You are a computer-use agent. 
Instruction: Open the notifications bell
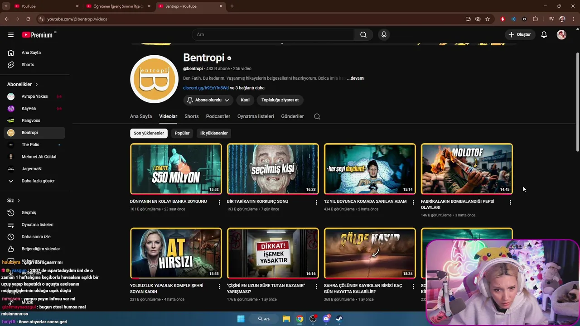(x=544, y=35)
